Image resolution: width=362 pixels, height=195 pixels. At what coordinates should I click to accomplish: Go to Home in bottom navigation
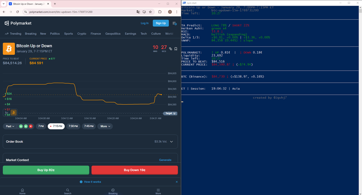click(22, 191)
